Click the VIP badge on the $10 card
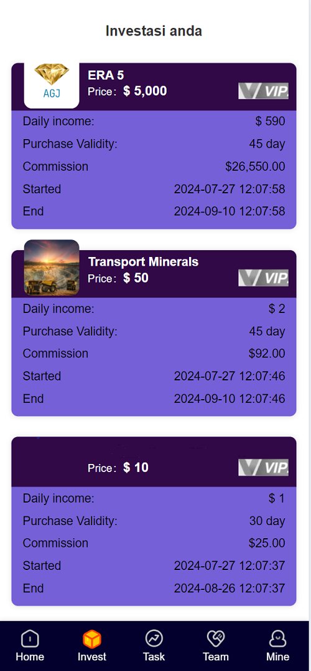 tap(263, 467)
